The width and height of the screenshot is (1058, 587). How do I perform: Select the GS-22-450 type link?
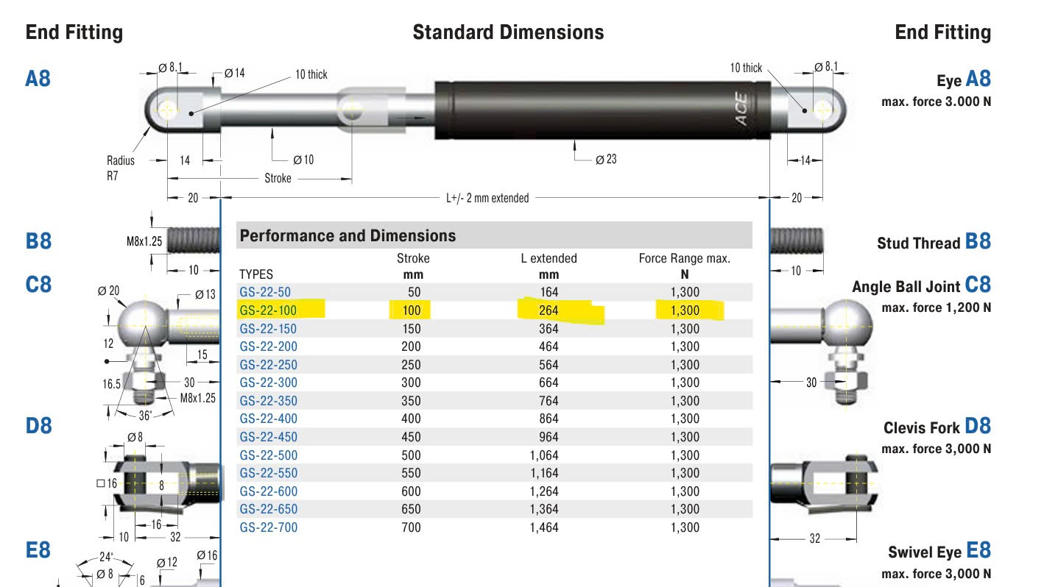(x=268, y=437)
